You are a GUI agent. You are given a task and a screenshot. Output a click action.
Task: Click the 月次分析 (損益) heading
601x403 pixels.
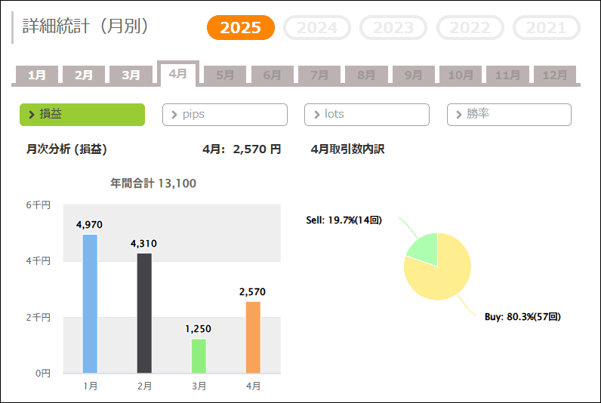point(66,149)
